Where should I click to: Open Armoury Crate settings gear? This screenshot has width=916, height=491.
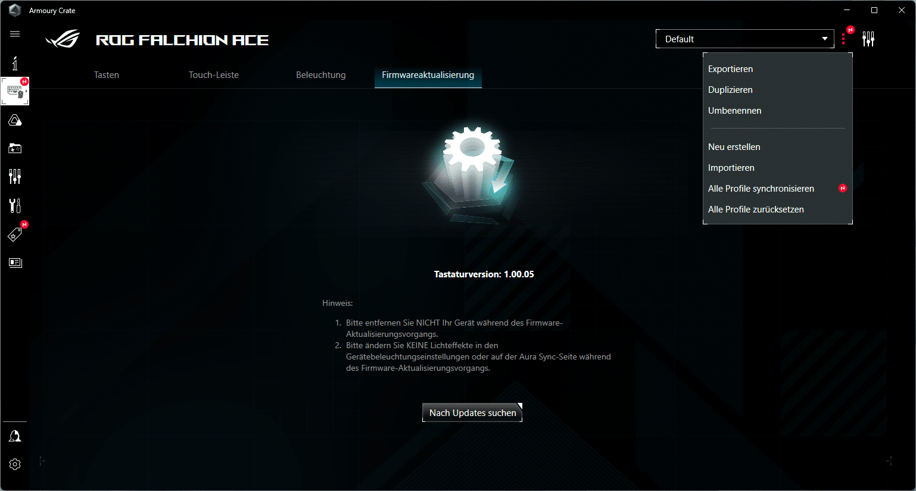pyautogui.click(x=15, y=464)
